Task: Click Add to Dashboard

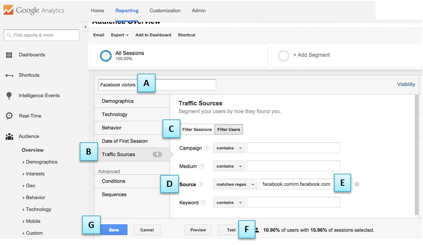Action: 153,35
